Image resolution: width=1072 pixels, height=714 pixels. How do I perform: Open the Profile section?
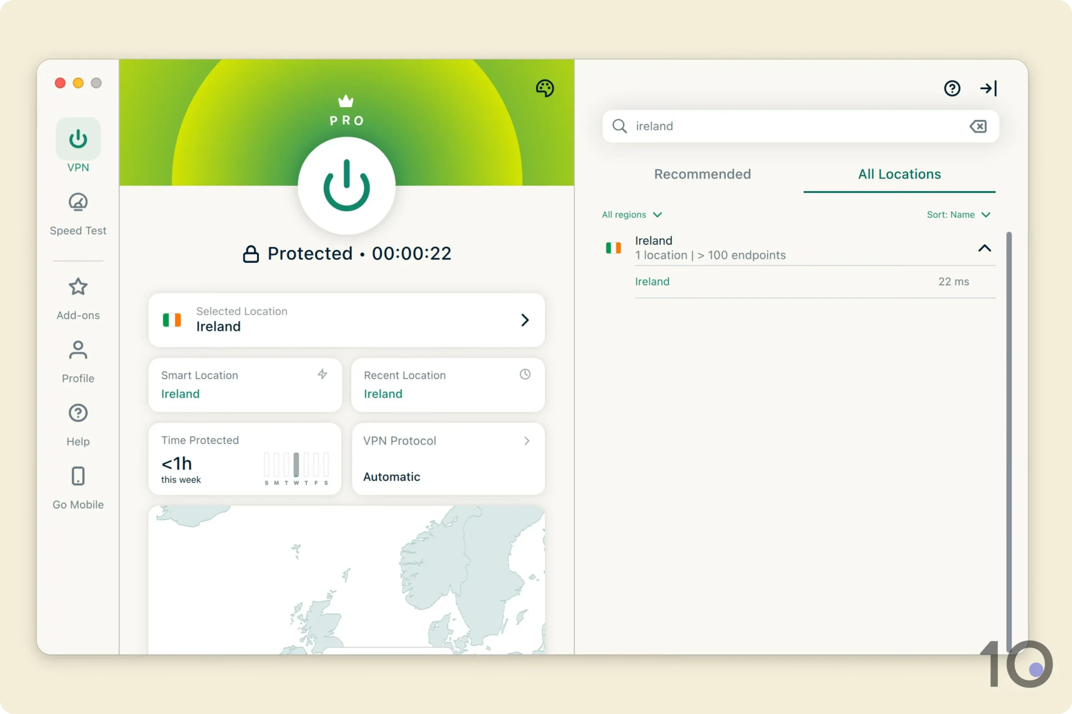tap(78, 361)
